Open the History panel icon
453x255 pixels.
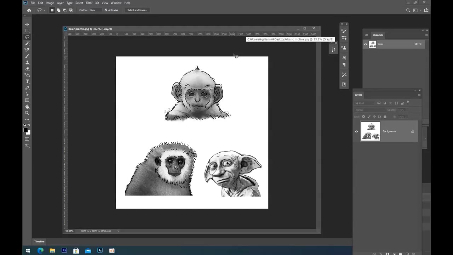click(x=333, y=50)
